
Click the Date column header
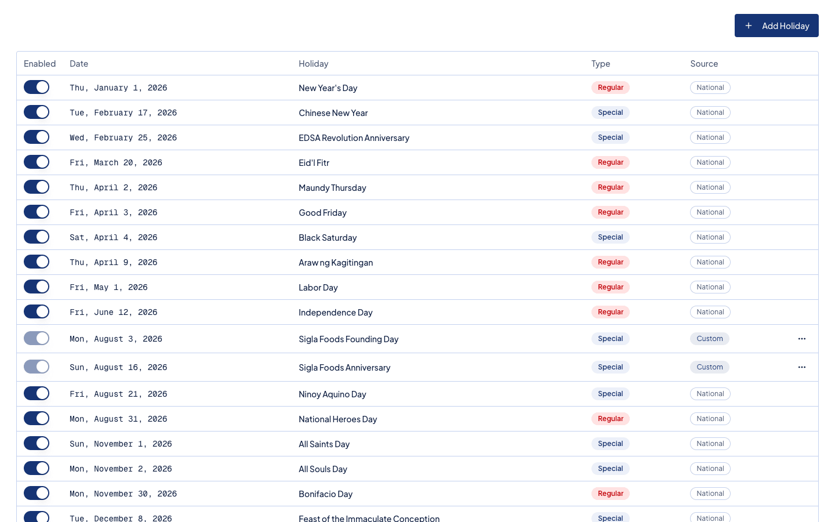click(x=79, y=64)
